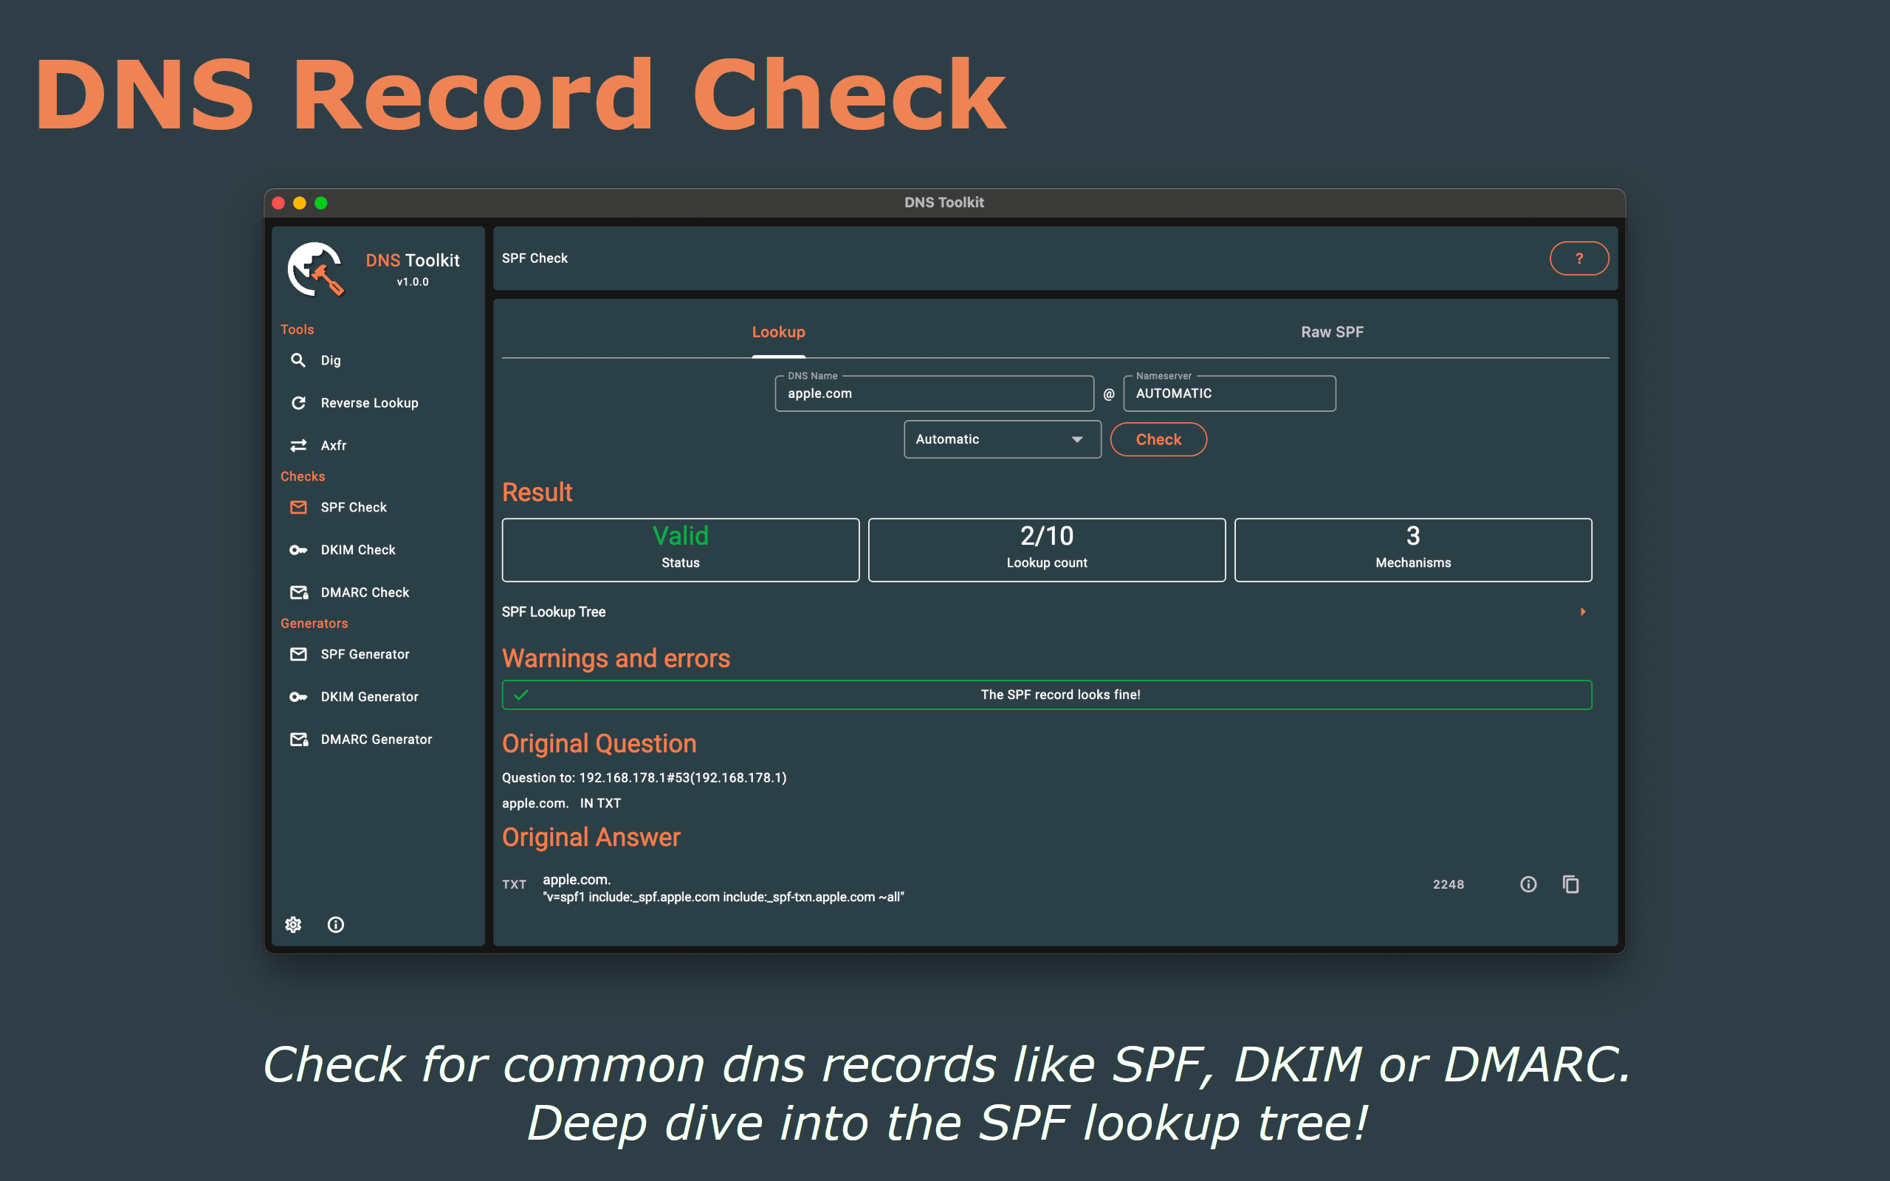Focus the Nameserver input field
Image resolution: width=1890 pixels, height=1181 pixels.
(x=1228, y=393)
